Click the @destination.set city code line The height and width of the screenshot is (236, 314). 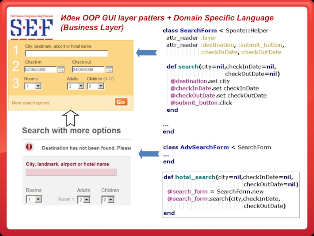[200, 81]
